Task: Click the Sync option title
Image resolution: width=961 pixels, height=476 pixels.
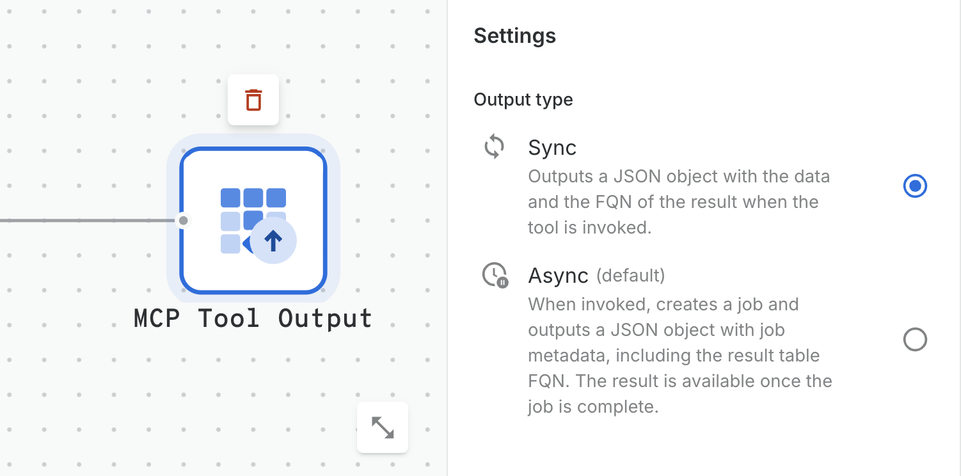Action: coord(552,148)
